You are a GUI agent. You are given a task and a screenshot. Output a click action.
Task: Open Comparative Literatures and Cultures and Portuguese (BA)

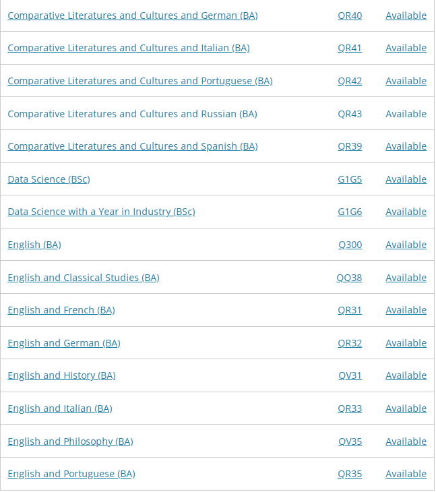tap(140, 81)
